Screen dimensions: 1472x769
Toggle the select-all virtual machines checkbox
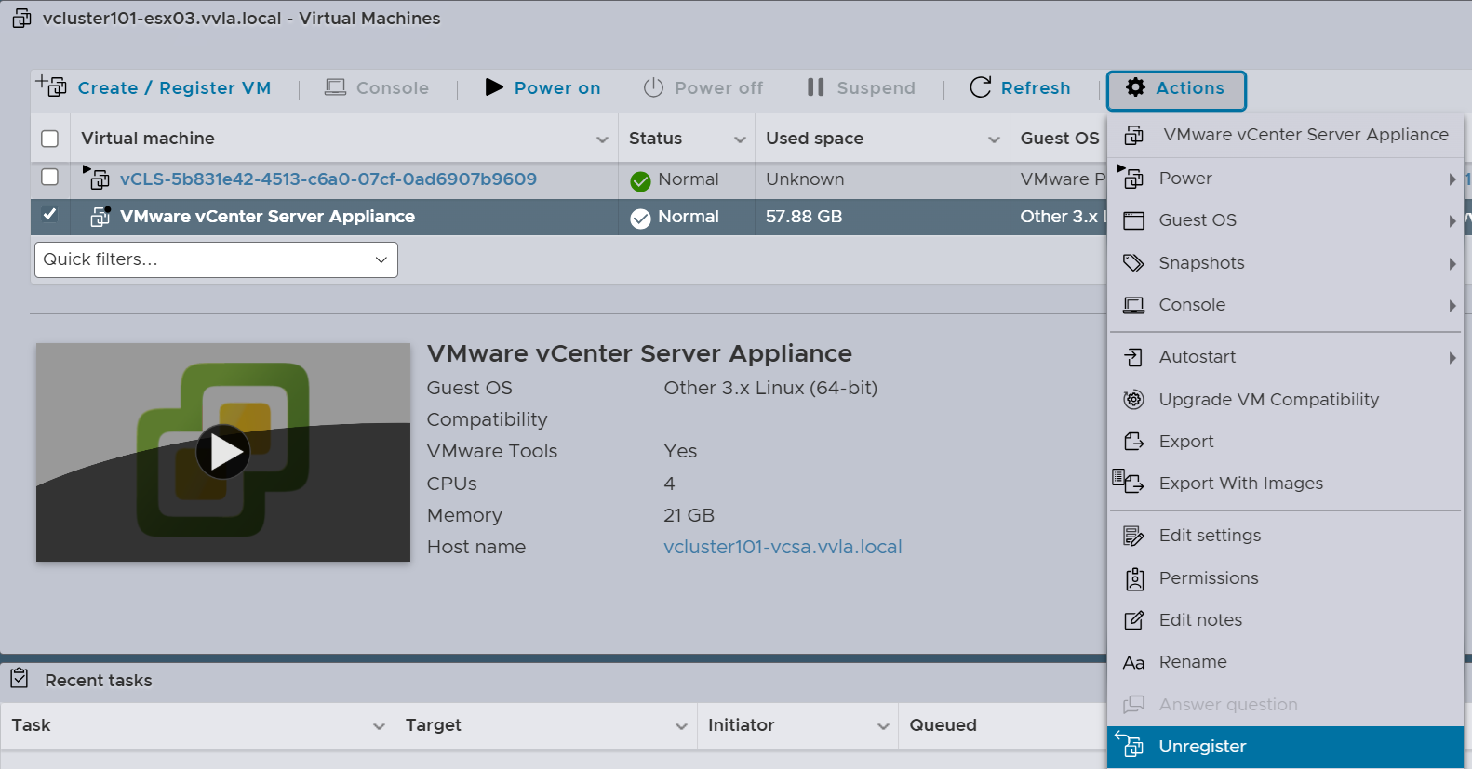click(x=50, y=139)
